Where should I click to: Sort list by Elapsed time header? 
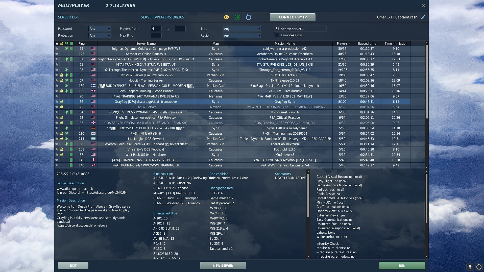(367, 43)
